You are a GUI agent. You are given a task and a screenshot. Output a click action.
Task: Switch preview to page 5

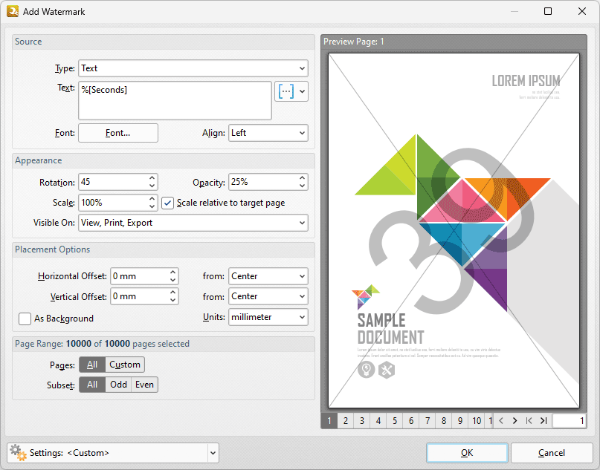(x=395, y=421)
